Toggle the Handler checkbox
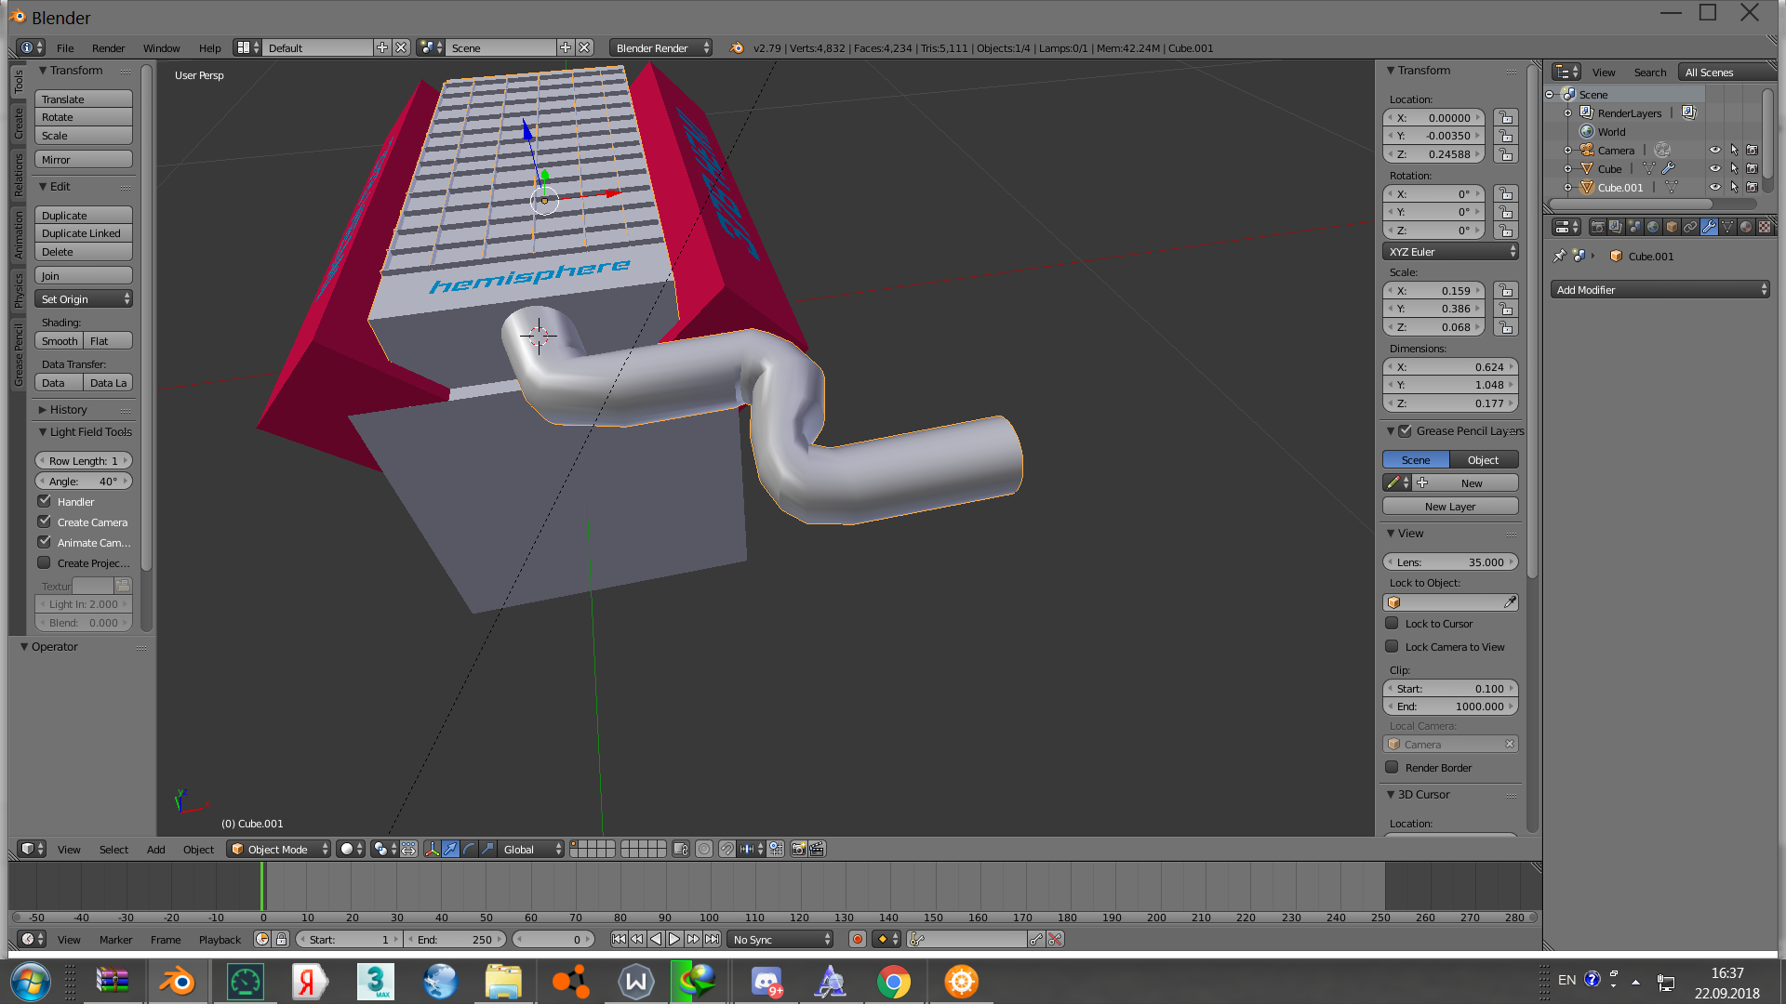Viewport: 1786px width, 1004px height. click(44, 501)
